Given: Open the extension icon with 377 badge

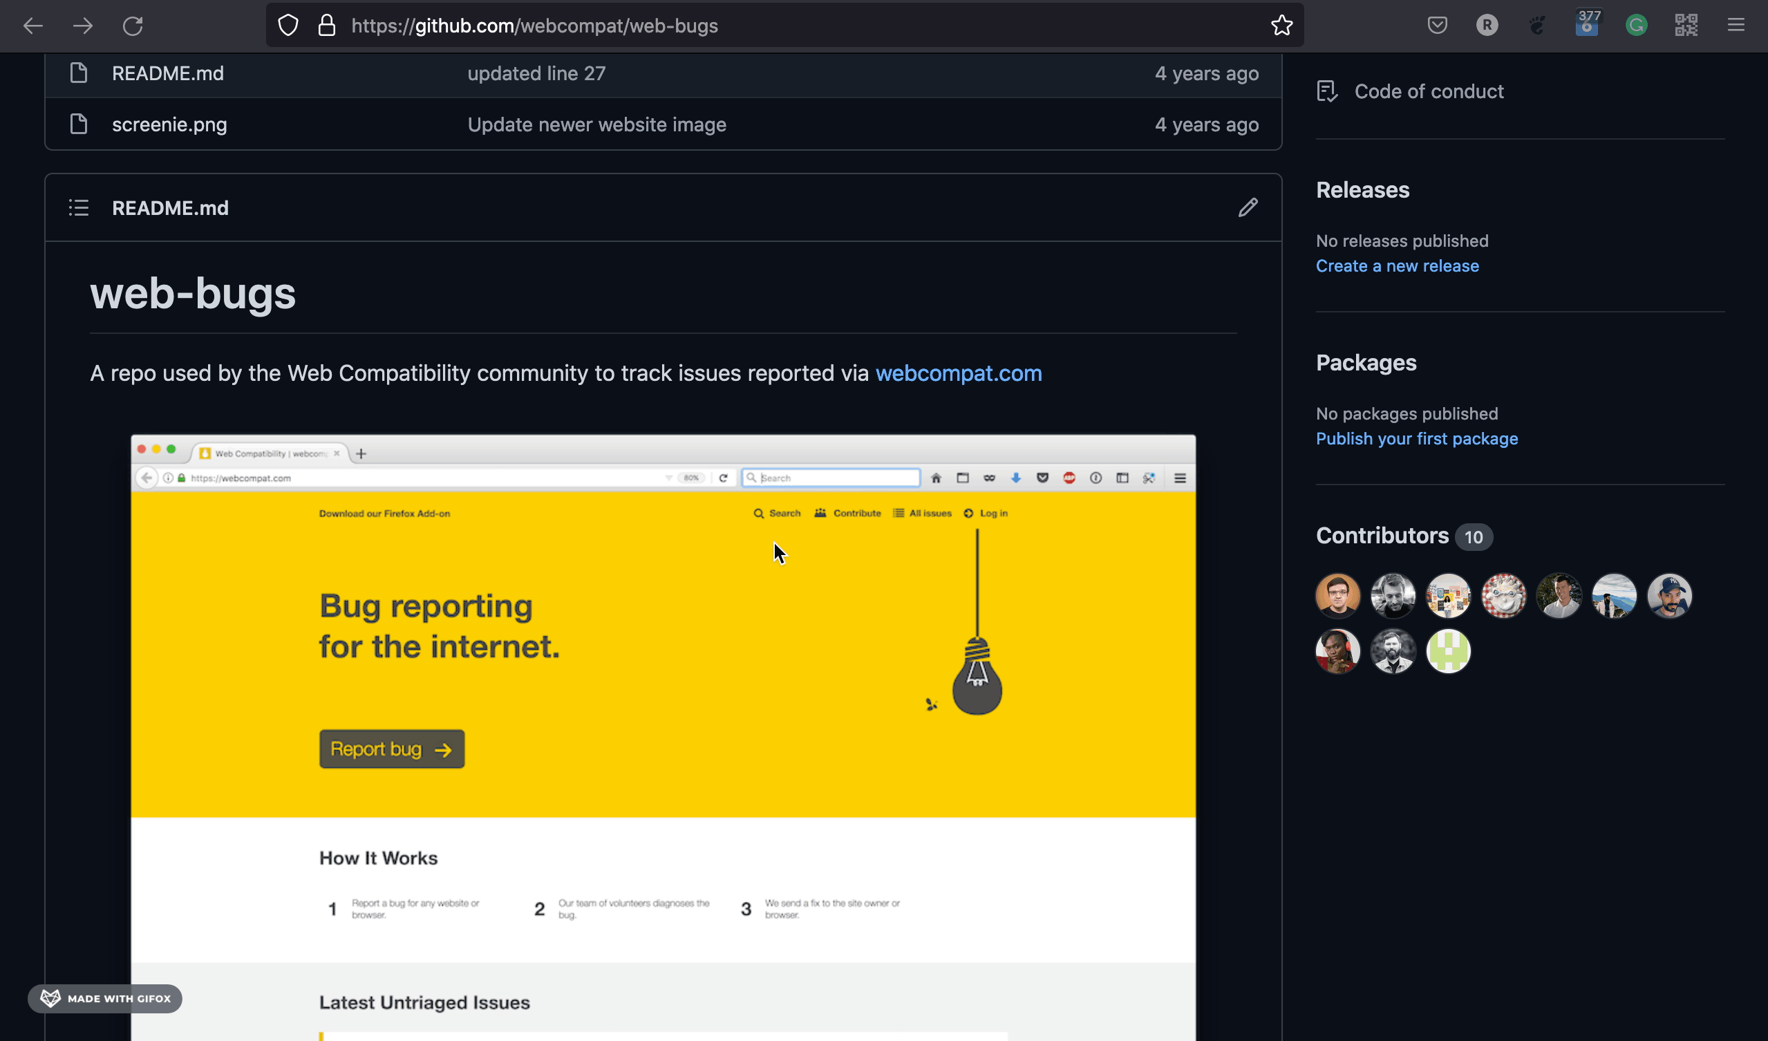Looking at the screenshot, I should [x=1586, y=23].
